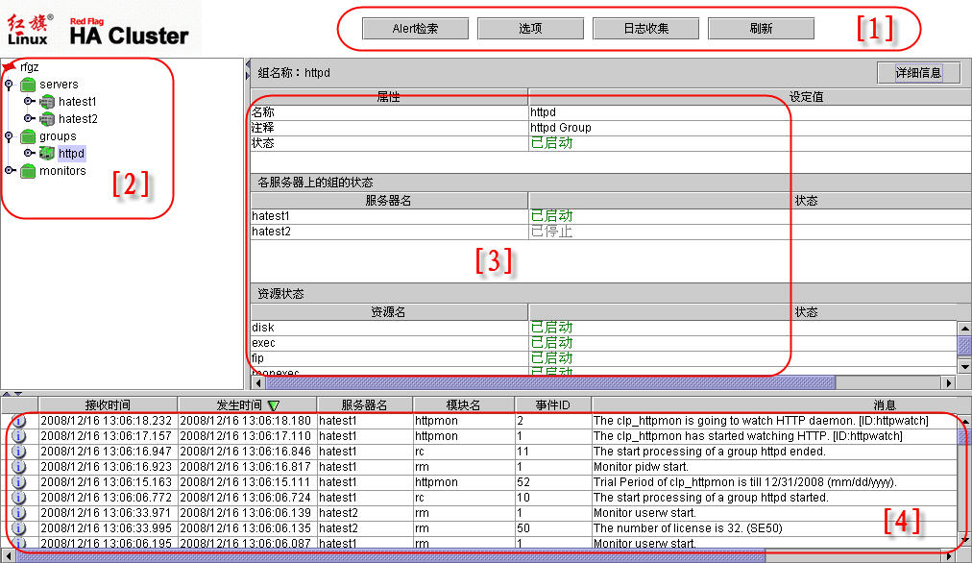
Task: Expand the hatest1 tree node
Action: pos(29,102)
